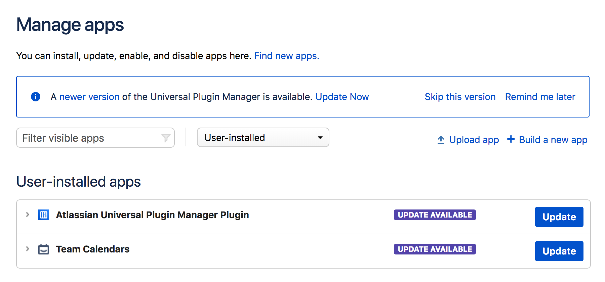Screen dimensions: 605x282
Task: Select Remind me later
Action: [540, 97]
